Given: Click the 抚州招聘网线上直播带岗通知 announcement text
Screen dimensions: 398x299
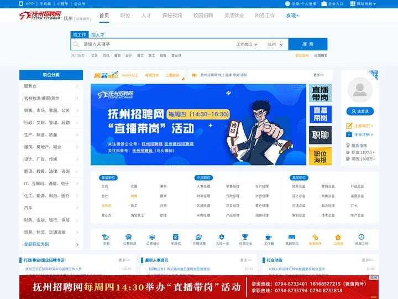Looking at the screenshot, I should coord(224,75).
